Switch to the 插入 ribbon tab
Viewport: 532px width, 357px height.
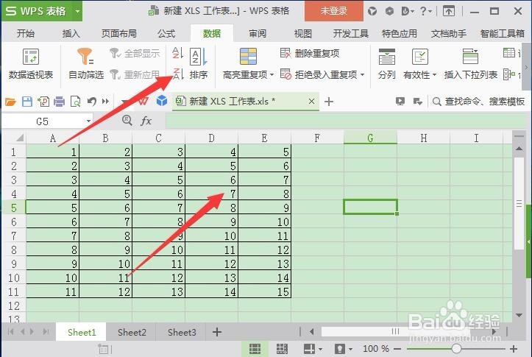[71, 33]
